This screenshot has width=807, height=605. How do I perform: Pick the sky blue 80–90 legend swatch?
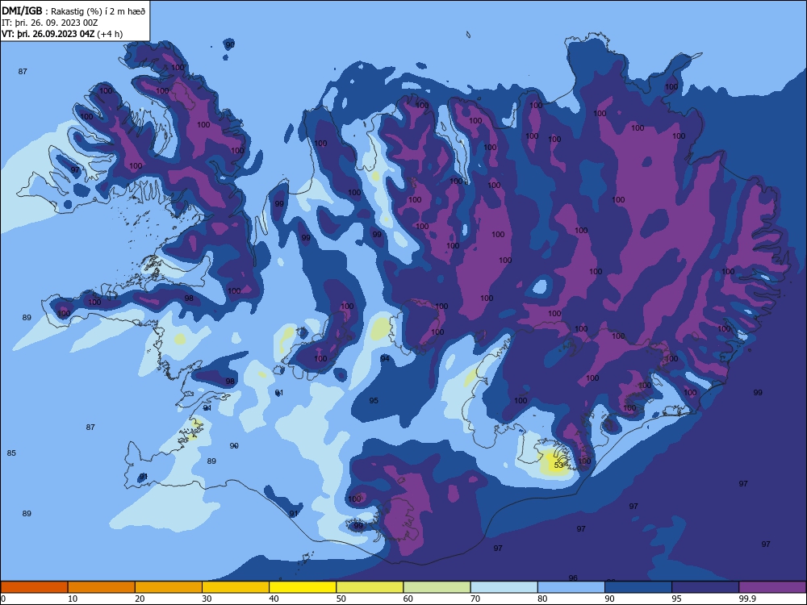point(571,587)
